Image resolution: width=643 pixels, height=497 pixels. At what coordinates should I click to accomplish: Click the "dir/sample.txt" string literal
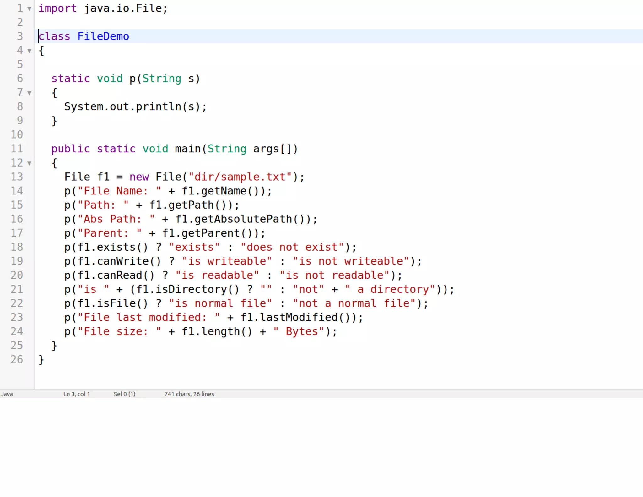(240, 177)
